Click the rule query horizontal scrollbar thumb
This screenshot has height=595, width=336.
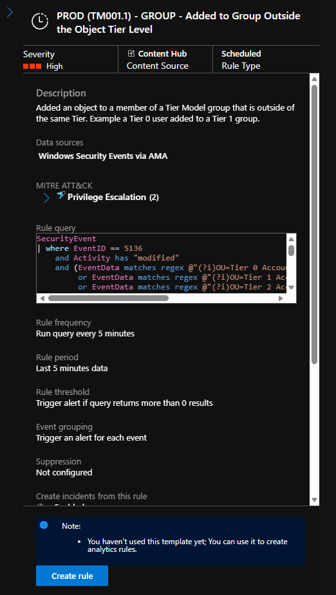[108, 298]
